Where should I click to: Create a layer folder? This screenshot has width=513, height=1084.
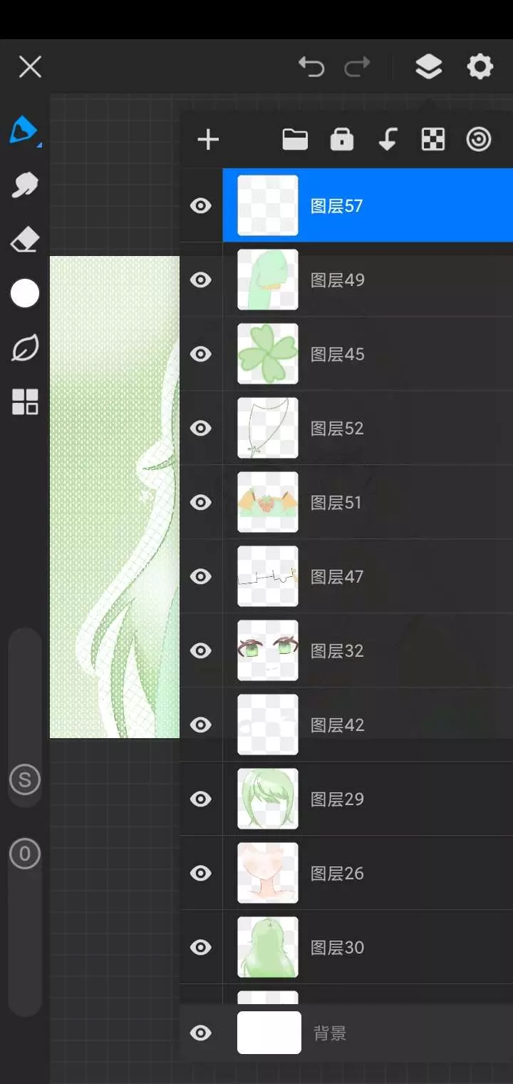tap(295, 140)
